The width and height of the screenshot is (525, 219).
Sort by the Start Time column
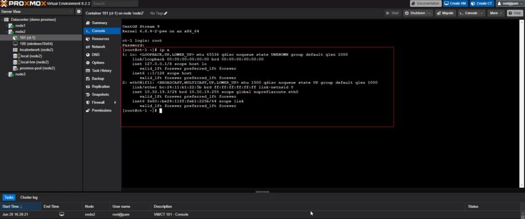[x=21, y=206]
